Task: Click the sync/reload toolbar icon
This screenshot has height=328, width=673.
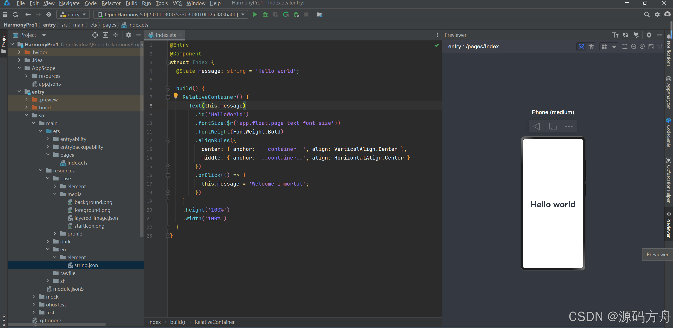Action: [15, 14]
